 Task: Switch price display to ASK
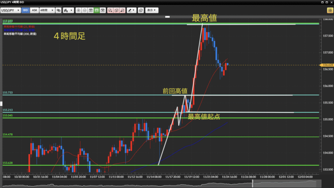(x=34, y=10)
